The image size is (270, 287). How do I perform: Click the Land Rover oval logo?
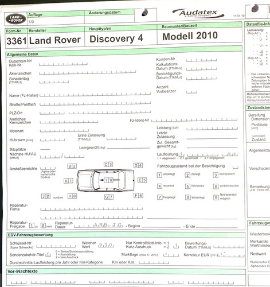click(15, 19)
